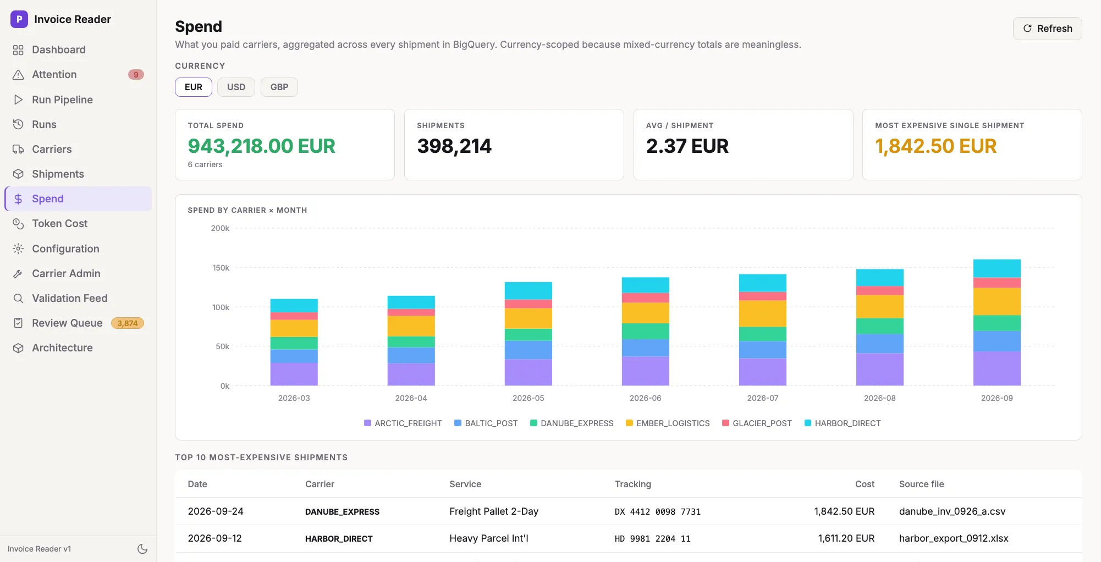Toggle EMBER_LOGISTICS legend entry
The width and height of the screenshot is (1101, 562).
pos(668,423)
